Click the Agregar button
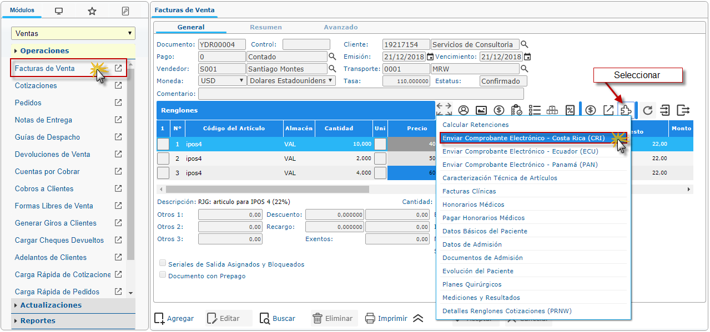Image resolution: width=710 pixels, height=332 pixels. click(174, 318)
